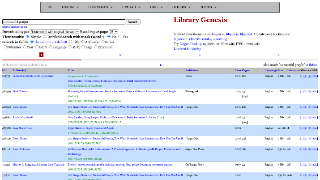Select the Title search field radio
Image resolution: width=320 pixels, height=180 pixels.
pyautogui.click(x=71, y=42)
